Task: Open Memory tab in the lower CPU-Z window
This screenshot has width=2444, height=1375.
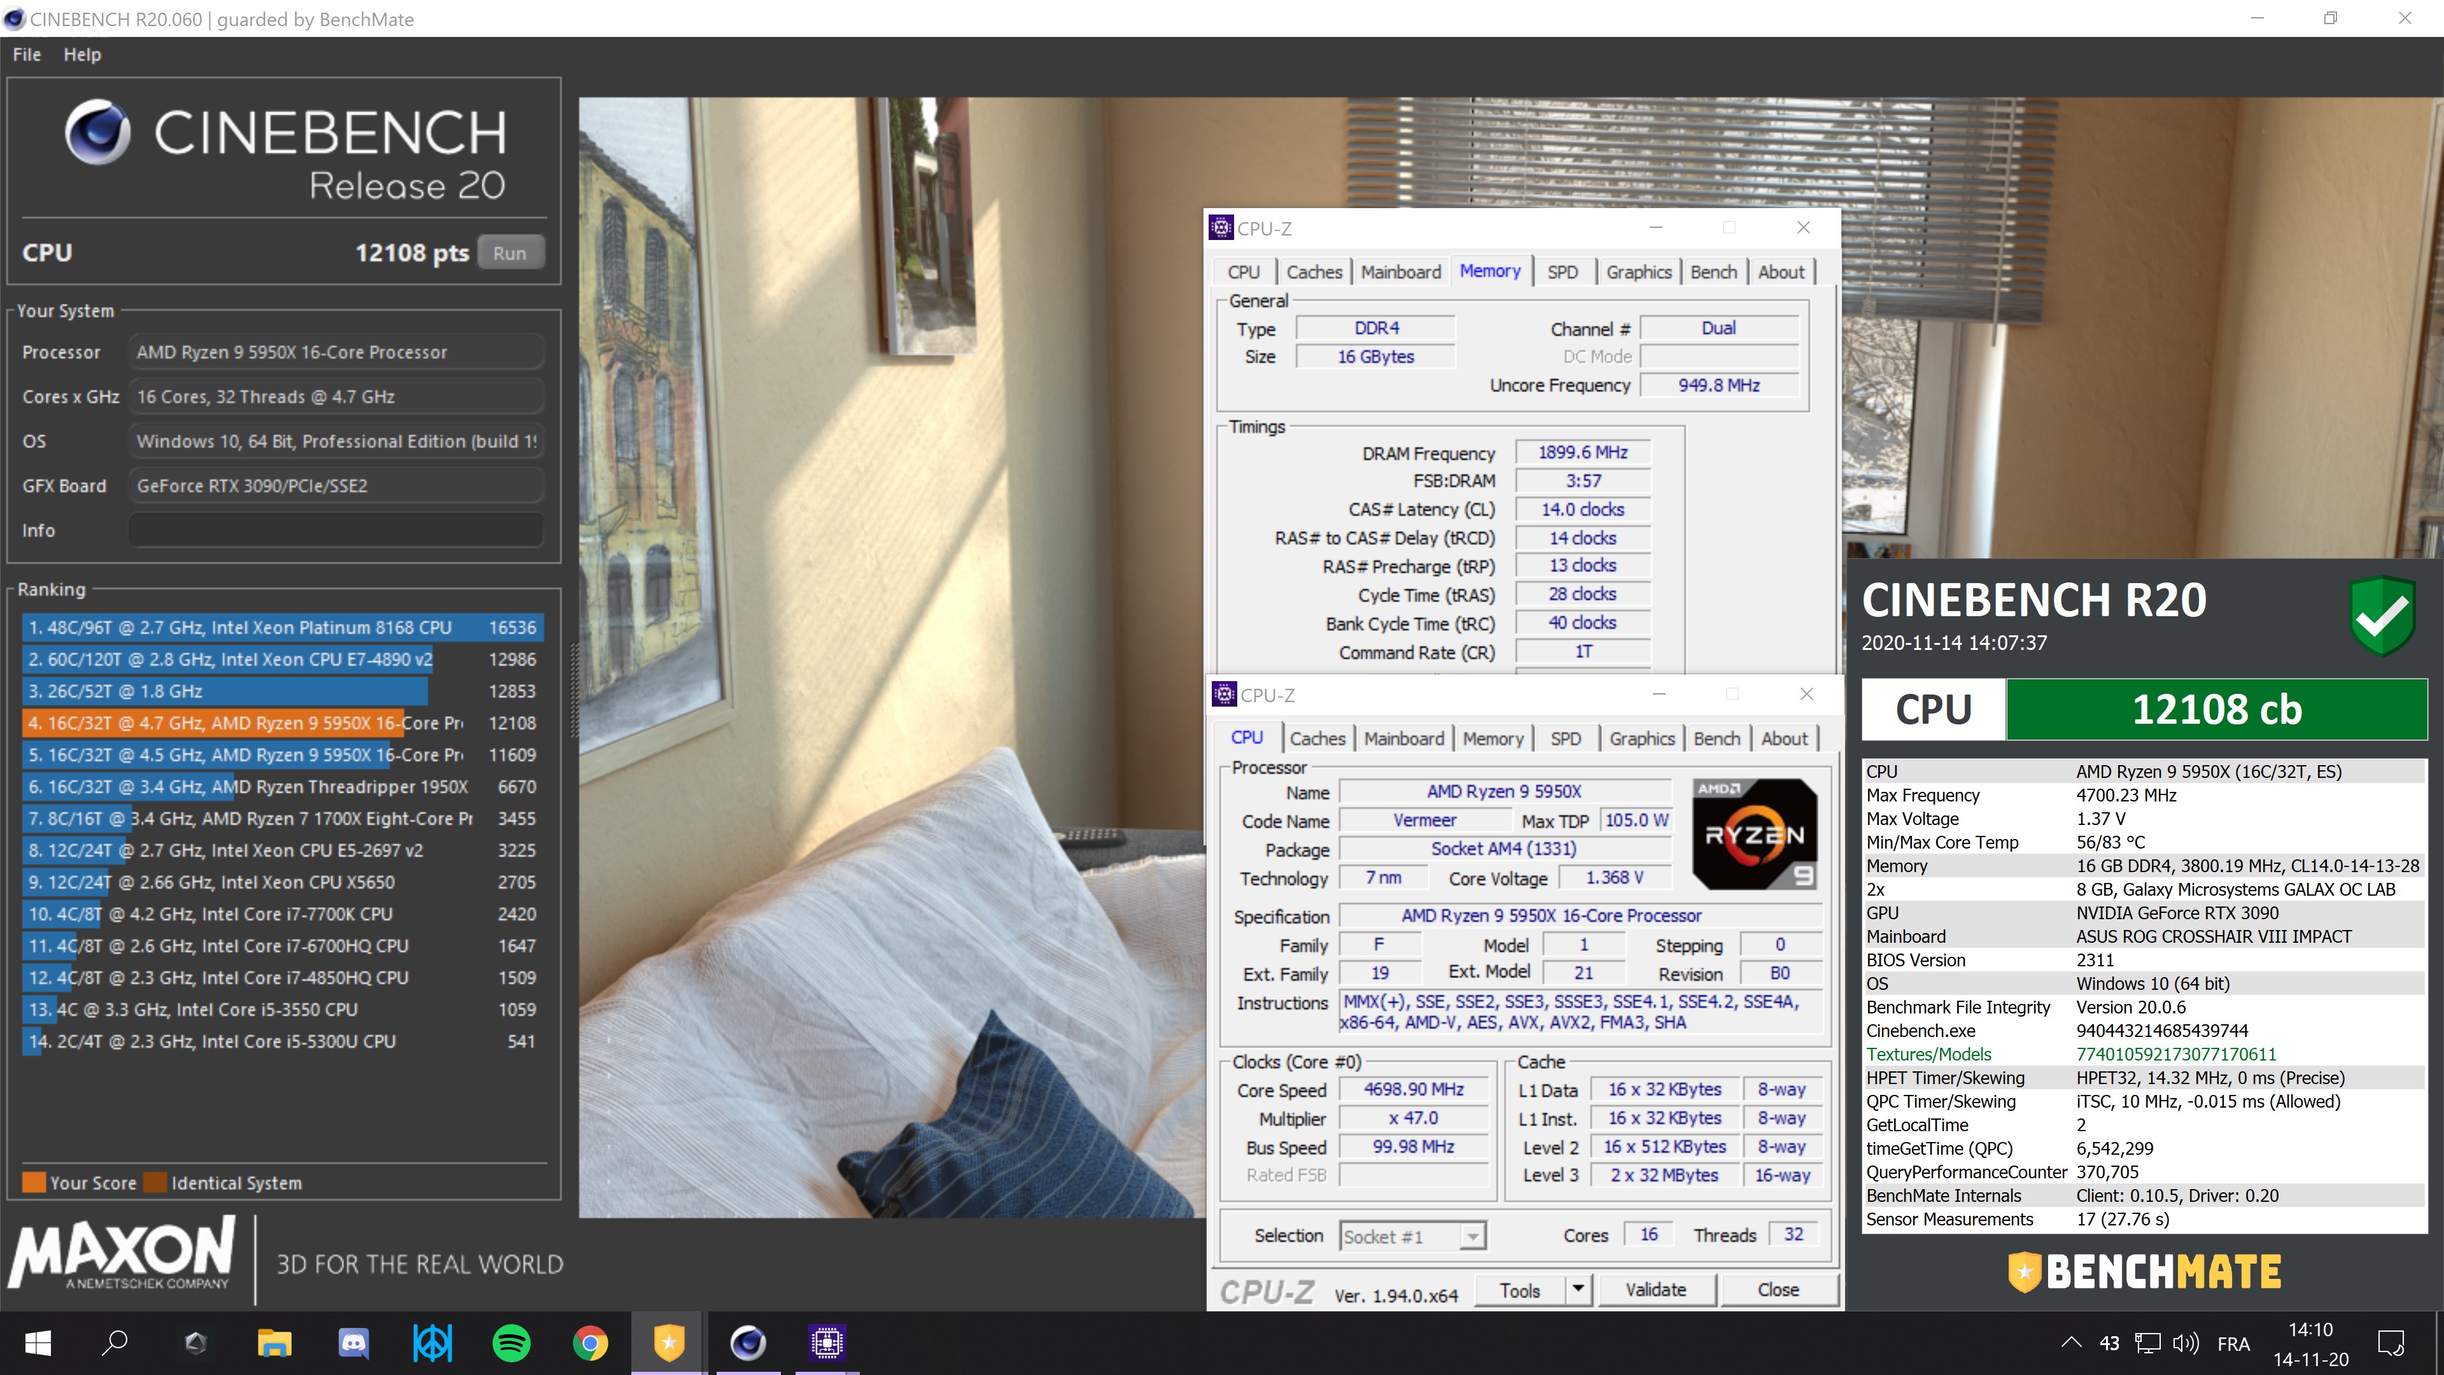Action: (x=1492, y=739)
